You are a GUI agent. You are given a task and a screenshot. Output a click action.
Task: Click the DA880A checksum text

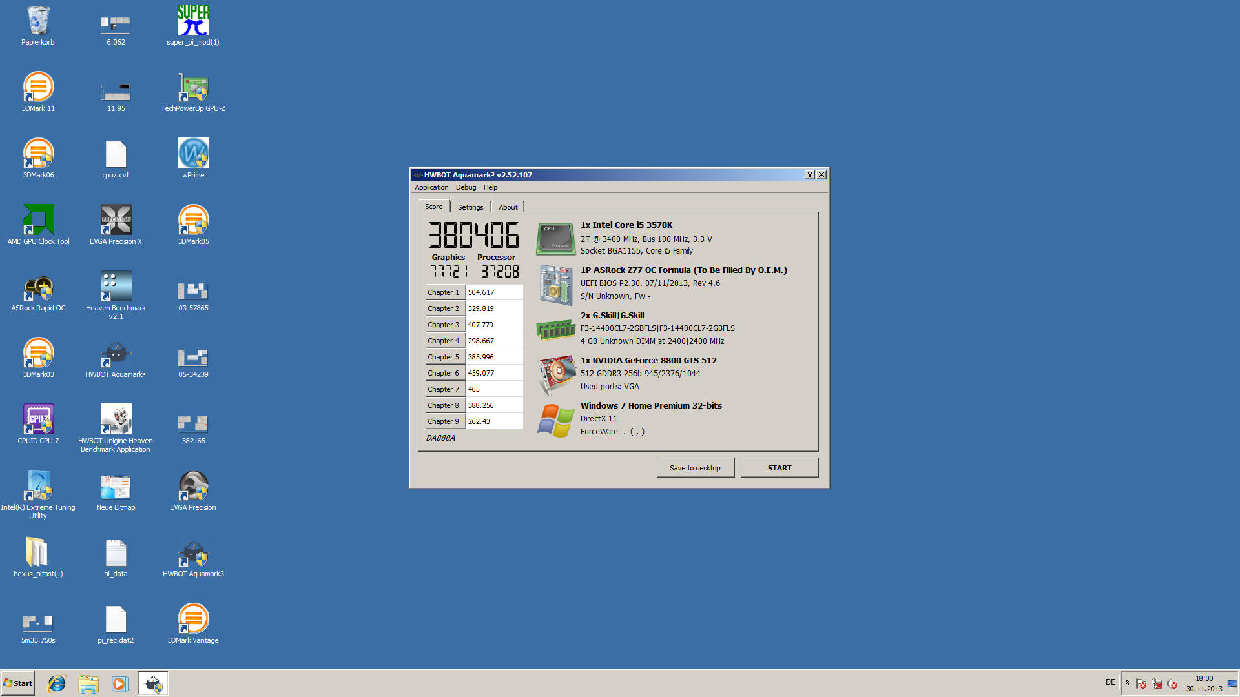pos(440,438)
